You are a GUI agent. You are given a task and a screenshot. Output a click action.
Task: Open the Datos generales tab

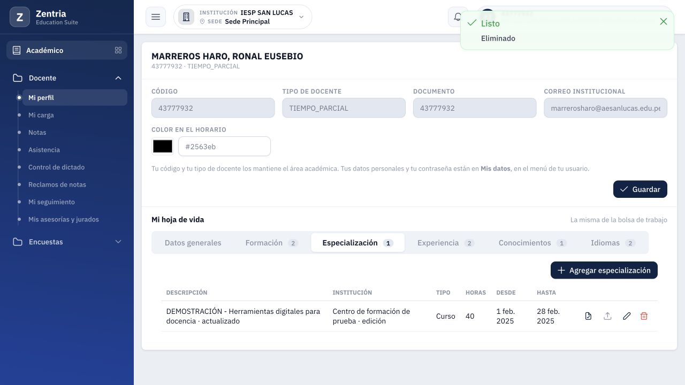coord(193,243)
